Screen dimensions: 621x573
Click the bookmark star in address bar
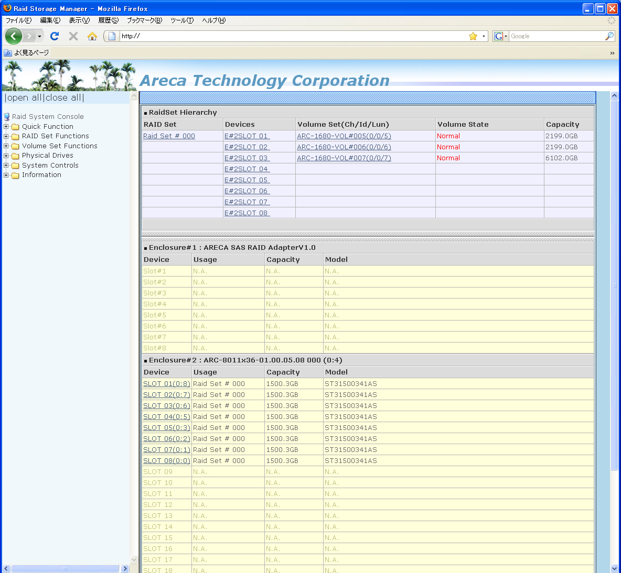(473, 36)
